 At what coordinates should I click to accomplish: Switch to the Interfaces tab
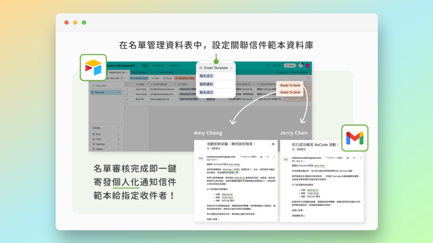coord(174,66)
